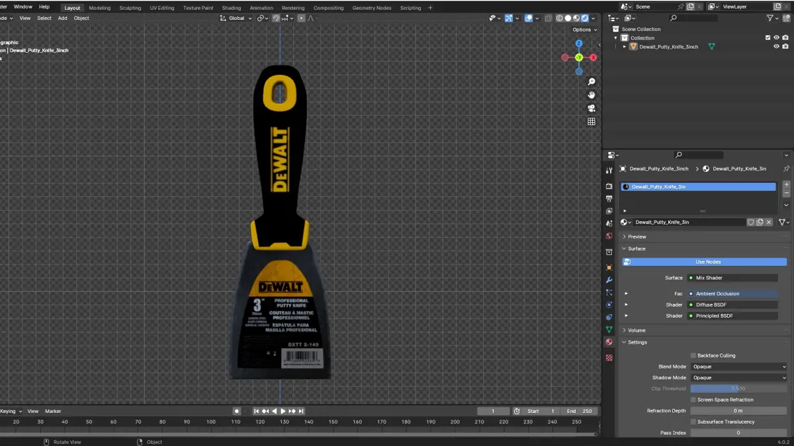The image size is (794, 446).
Task: Switch to Shading workspace tab
Action: click(x=231, y=8)
